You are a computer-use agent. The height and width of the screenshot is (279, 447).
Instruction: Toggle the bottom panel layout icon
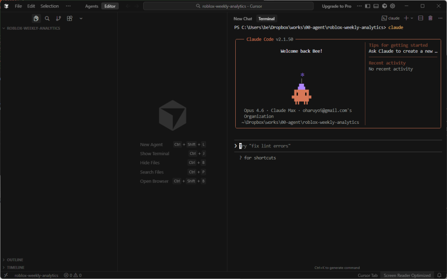[x=376, y=6]
